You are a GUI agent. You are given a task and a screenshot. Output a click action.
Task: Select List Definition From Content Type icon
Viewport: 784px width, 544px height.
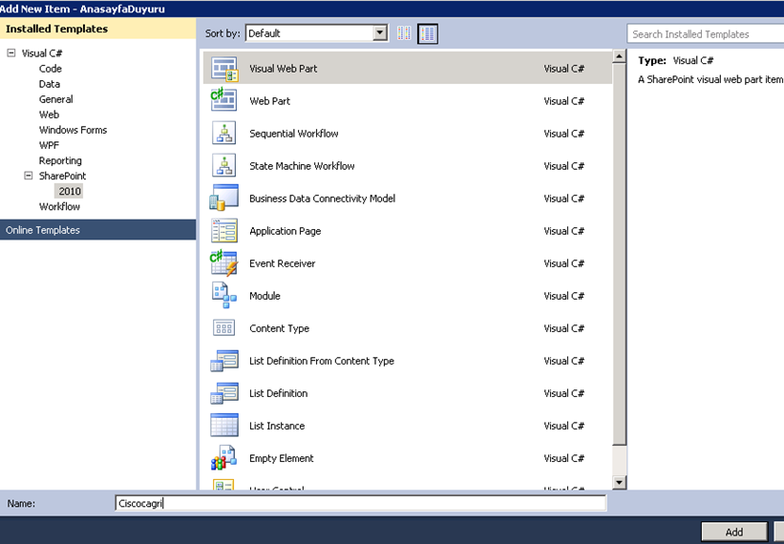224,361
